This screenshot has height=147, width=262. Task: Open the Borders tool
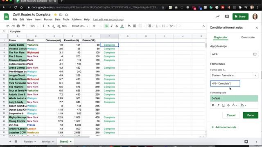click(135, 26)
